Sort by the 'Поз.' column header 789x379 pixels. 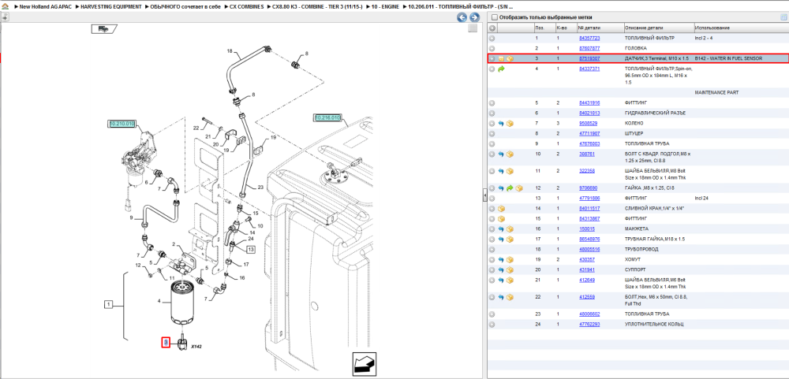[x=544, y=28]
